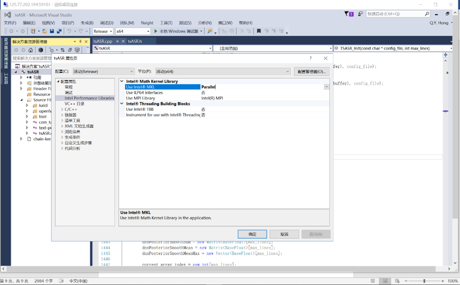Expand the C/C++ node in property tree
The height and width of the screenshot is (285, 460).
[x=62, y=109]
